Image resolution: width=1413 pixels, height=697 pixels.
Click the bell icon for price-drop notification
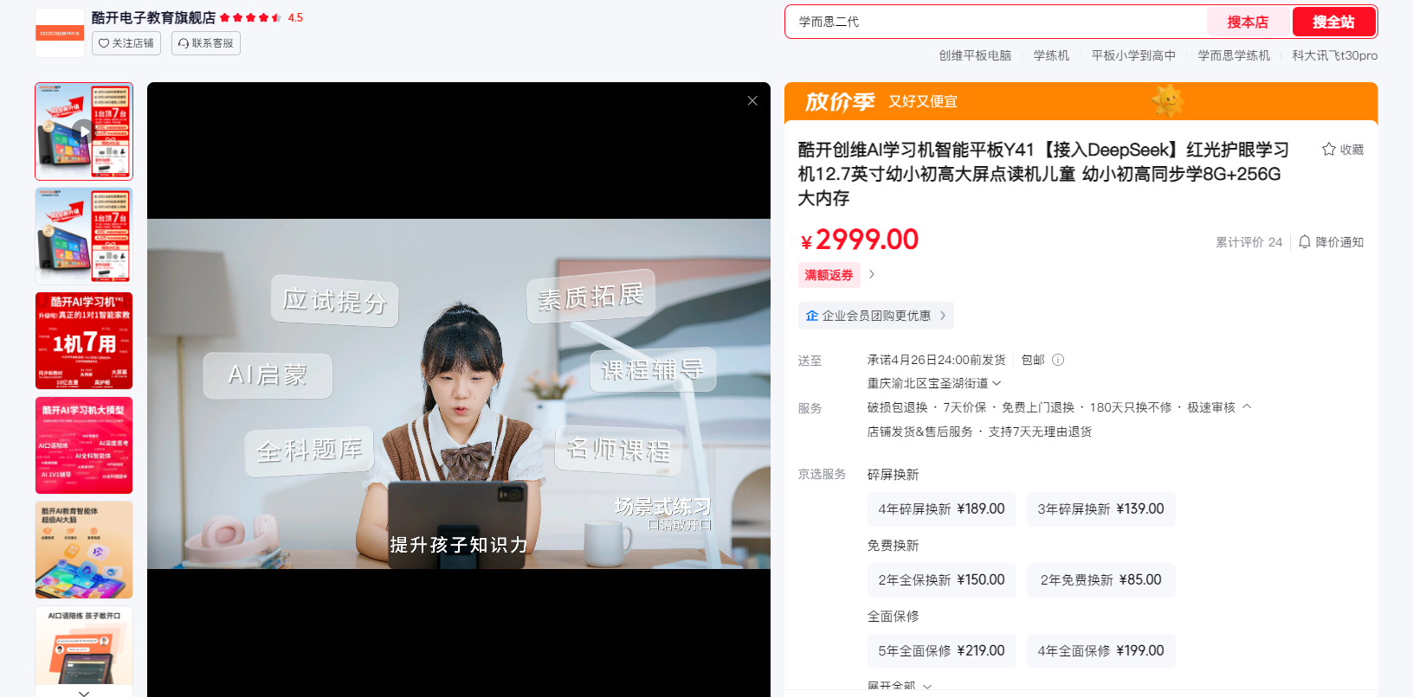tap(1305, 242)
